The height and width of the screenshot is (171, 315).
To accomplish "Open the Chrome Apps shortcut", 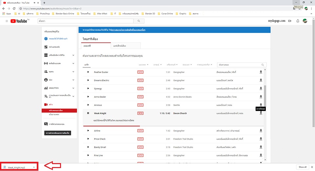I will point(7,14).
